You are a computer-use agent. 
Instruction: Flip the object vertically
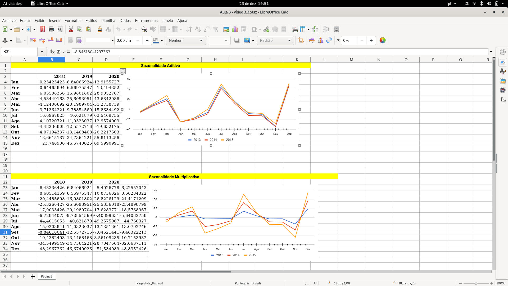point(312,41)
